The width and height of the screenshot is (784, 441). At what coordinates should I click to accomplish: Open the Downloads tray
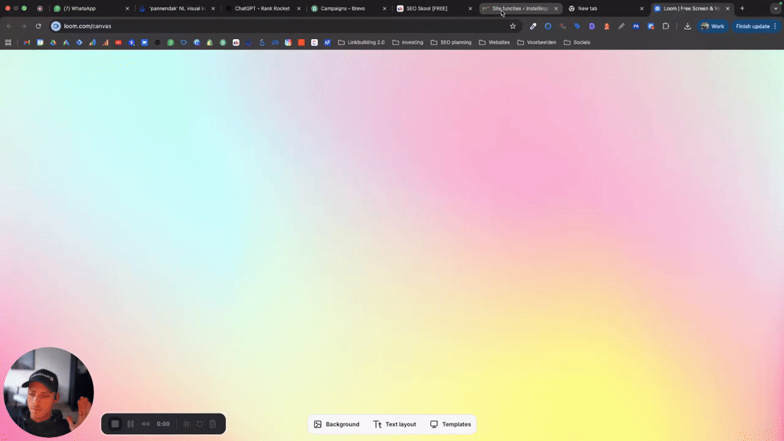[688, 26]
